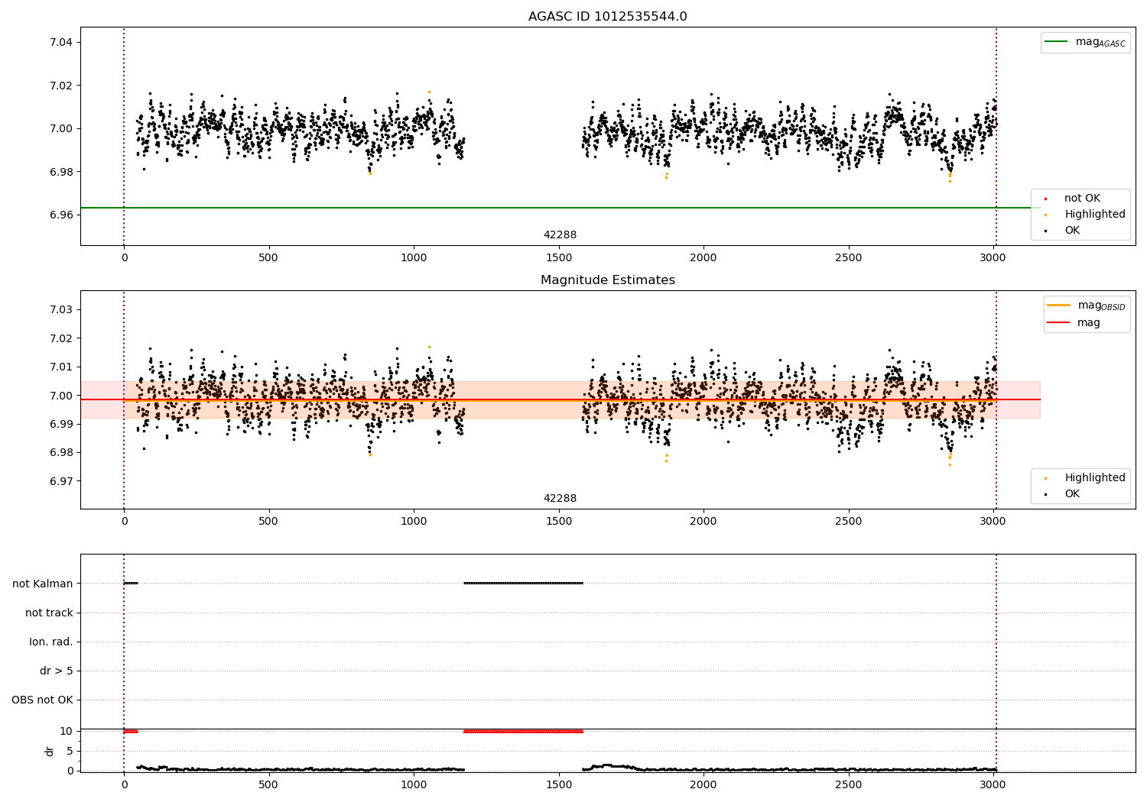Click the red line sample beside the "mag" legend entry

(1058, 323)
